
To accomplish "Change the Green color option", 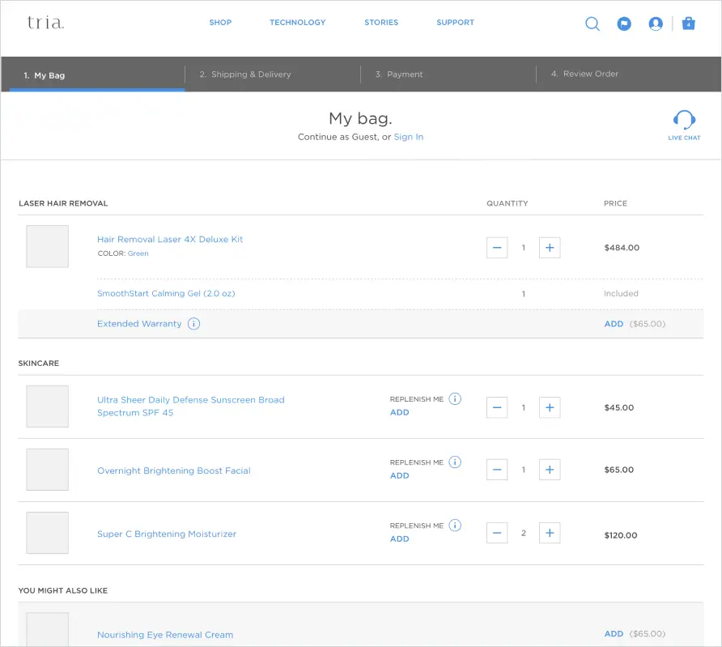I will [x=138, y=253].
